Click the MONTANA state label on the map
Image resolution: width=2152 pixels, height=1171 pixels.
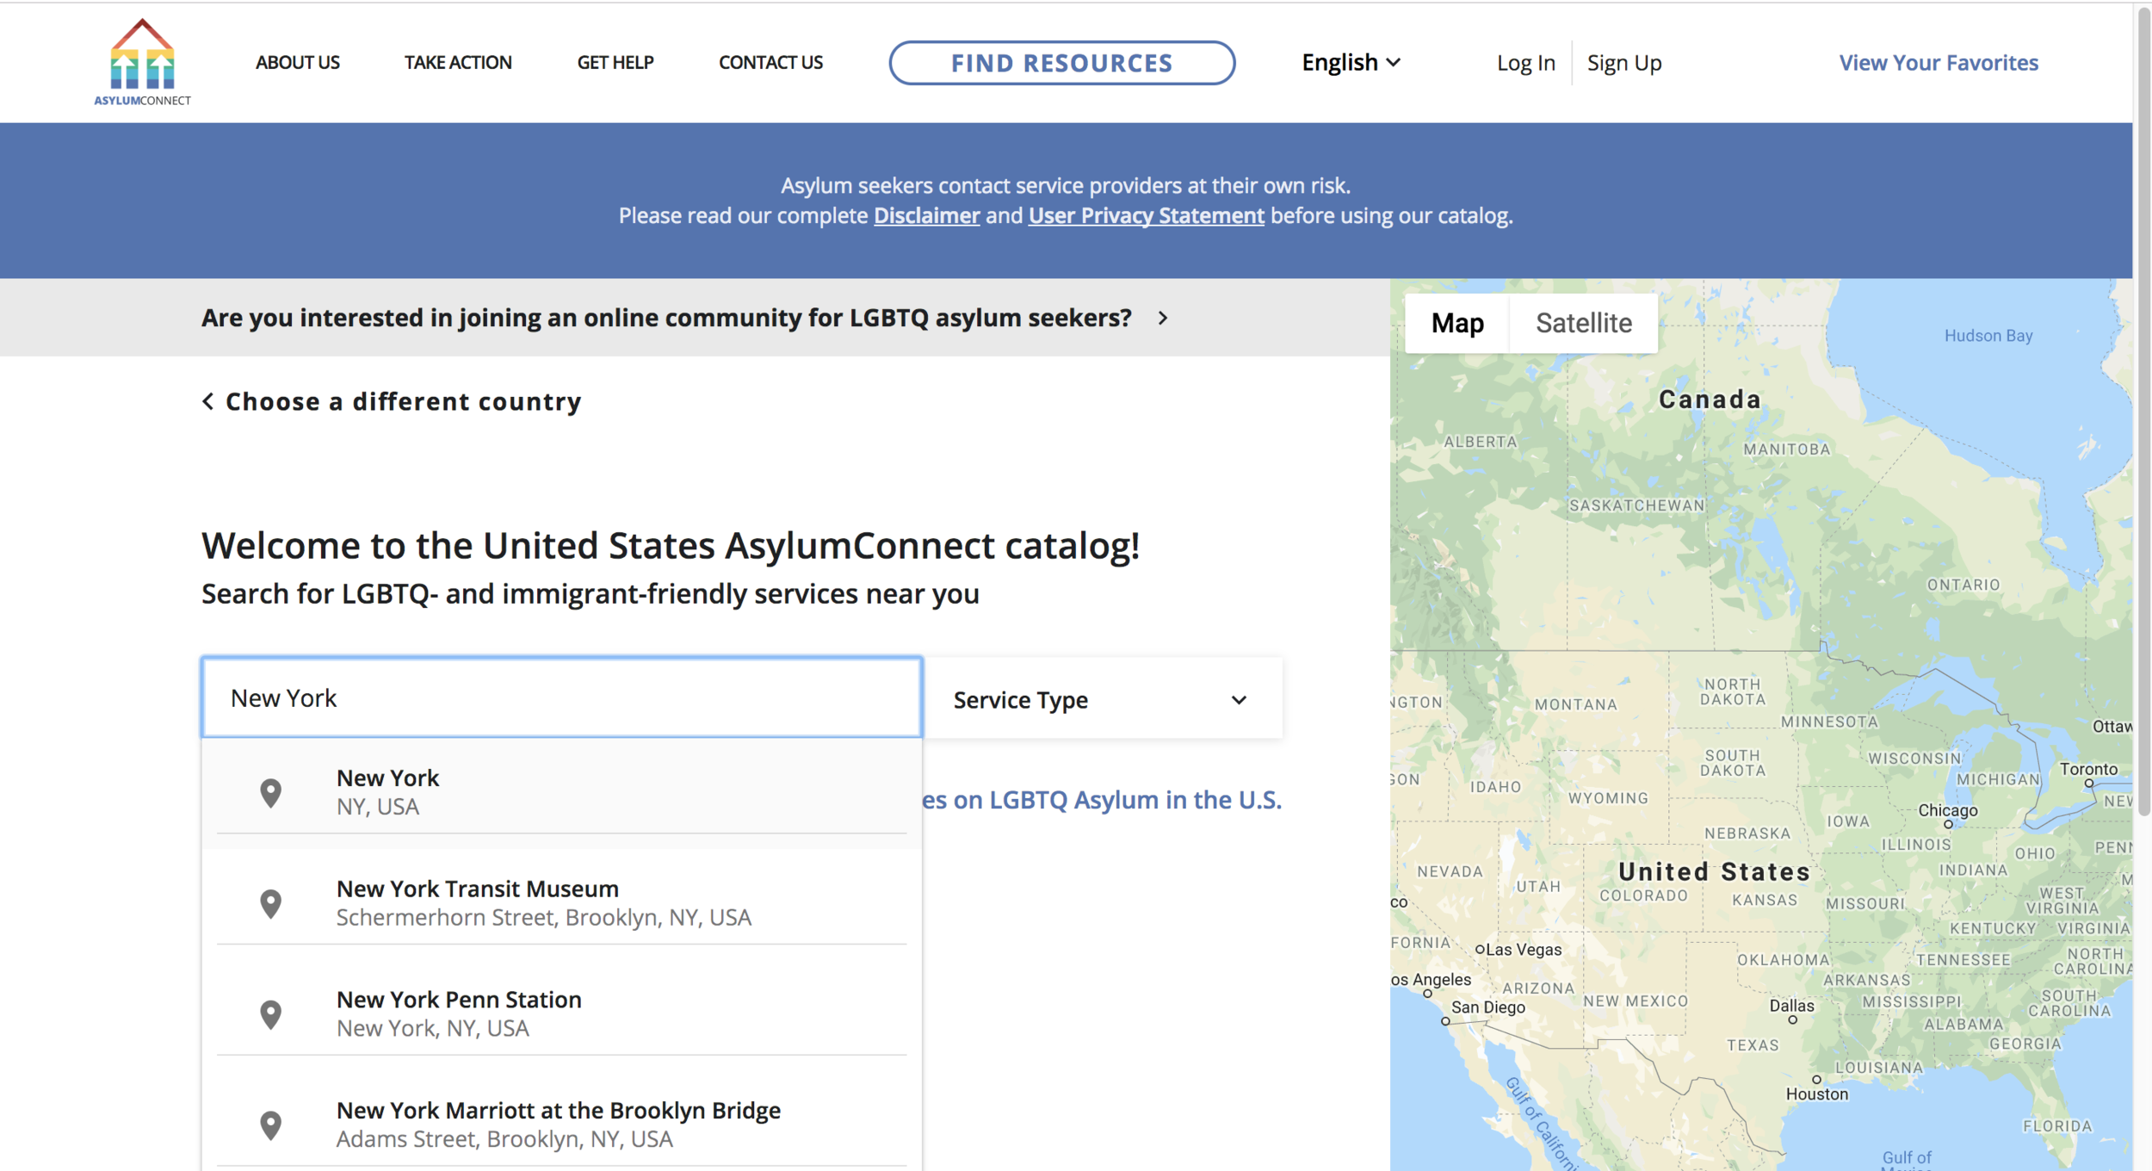coord(1576,704)
